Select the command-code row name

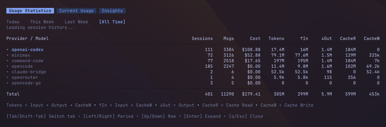pyautogui.click(x=28, y=61)
